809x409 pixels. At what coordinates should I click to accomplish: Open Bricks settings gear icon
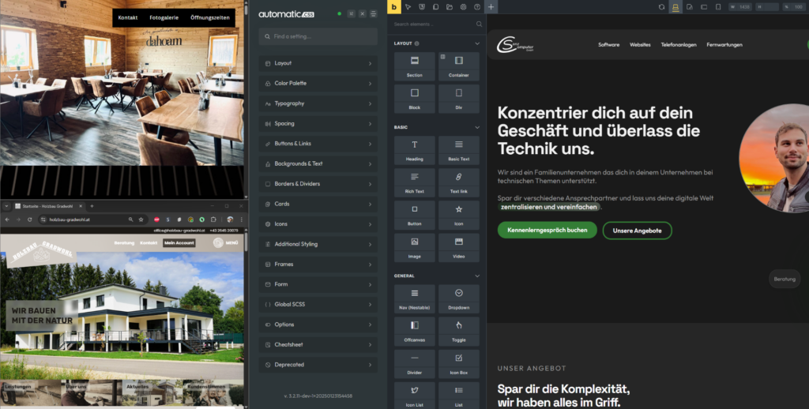point(463,7)
